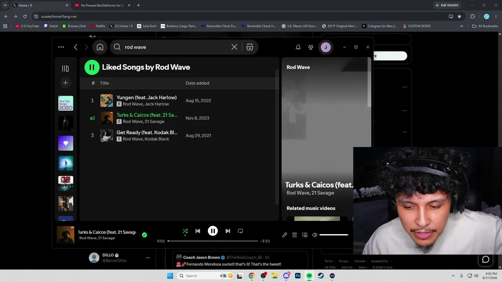
Task: Skip to the next track
Action: click(228, 231)
